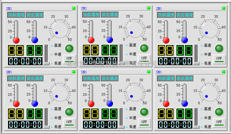Click the temperature dial knob in bottom-right panel
The width and height of the screenshot is (231, 134).
coord(210,93)
